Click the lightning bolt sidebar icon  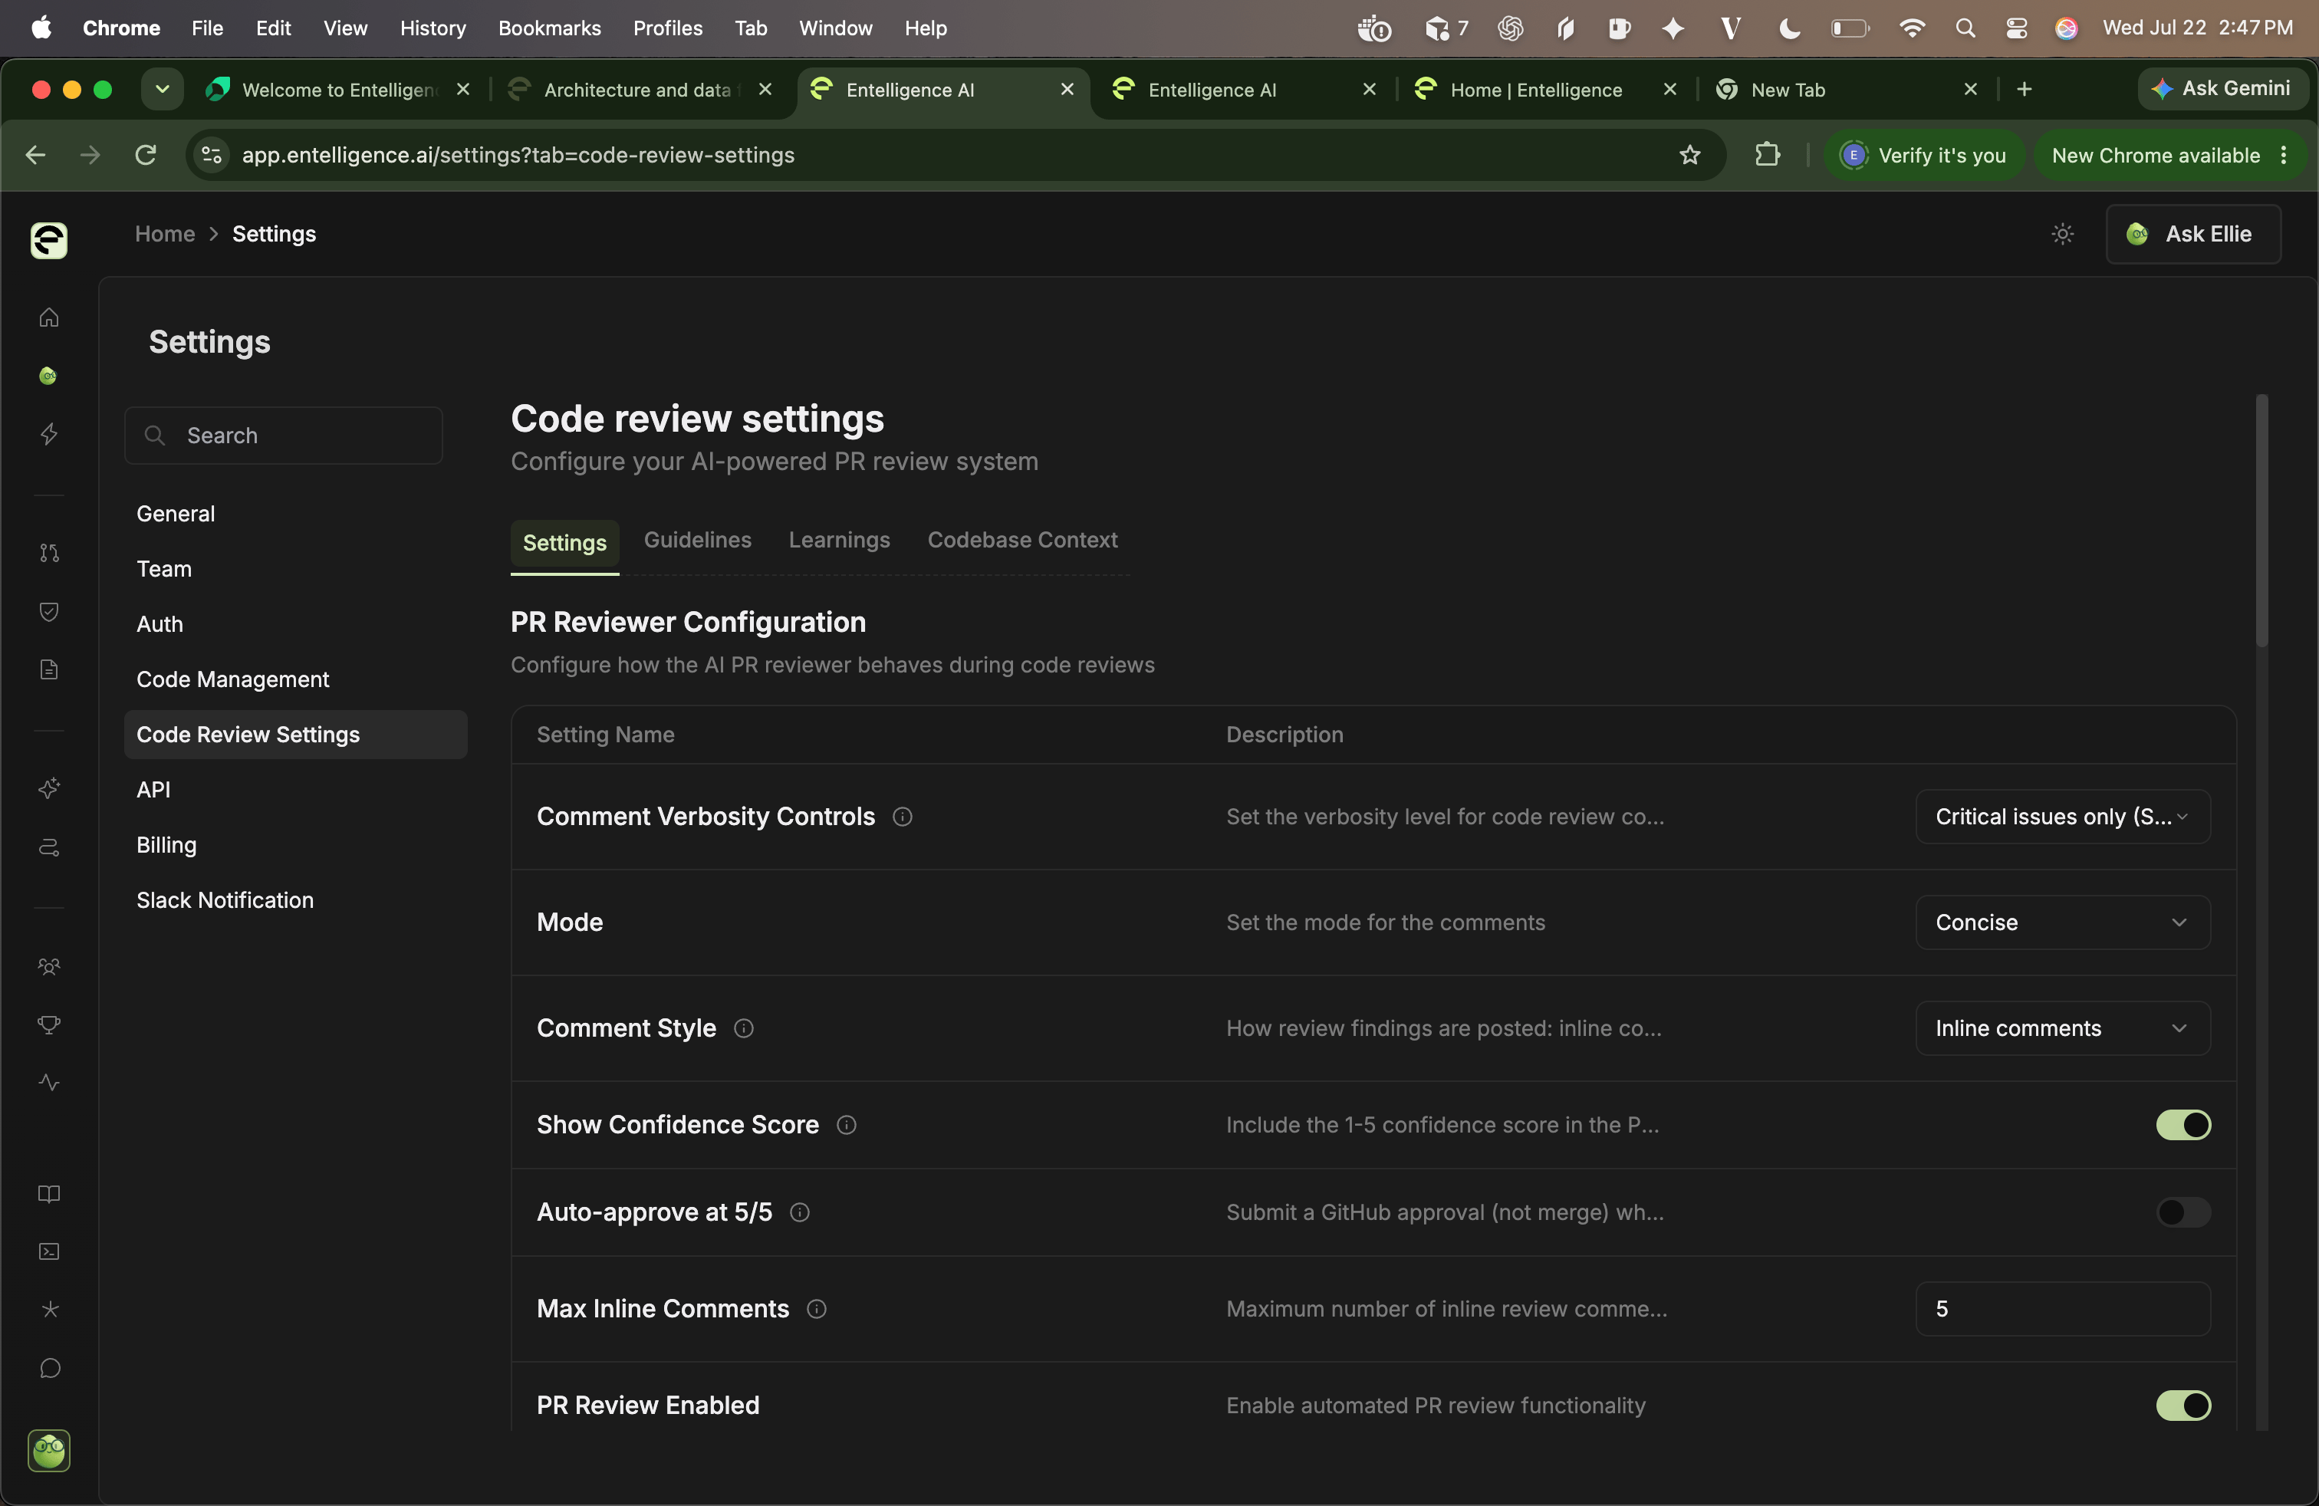[x=49, y=435]
